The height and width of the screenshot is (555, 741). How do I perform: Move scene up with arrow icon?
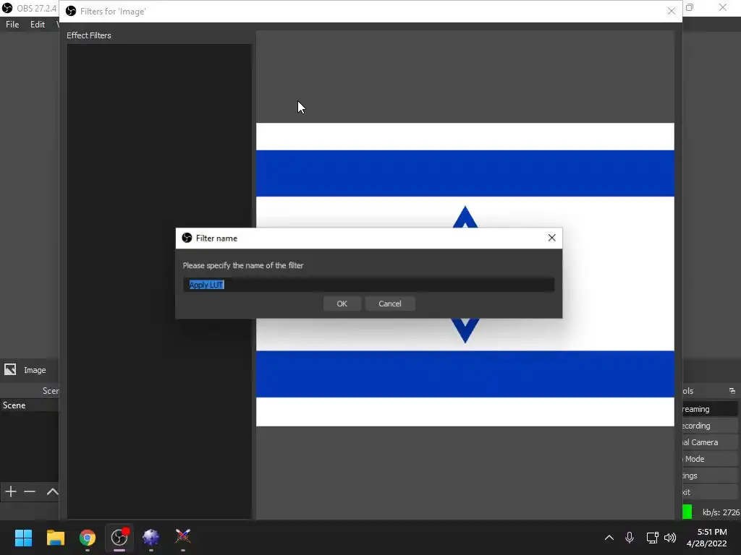pos(52,491)
